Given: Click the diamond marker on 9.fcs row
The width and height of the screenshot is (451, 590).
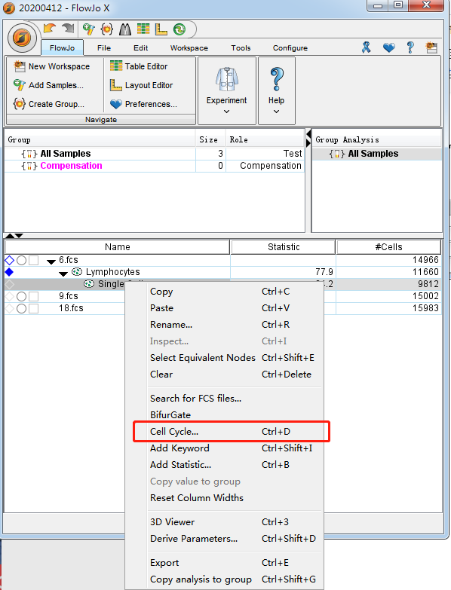Looking at the screenshot, I should point(9,296).
